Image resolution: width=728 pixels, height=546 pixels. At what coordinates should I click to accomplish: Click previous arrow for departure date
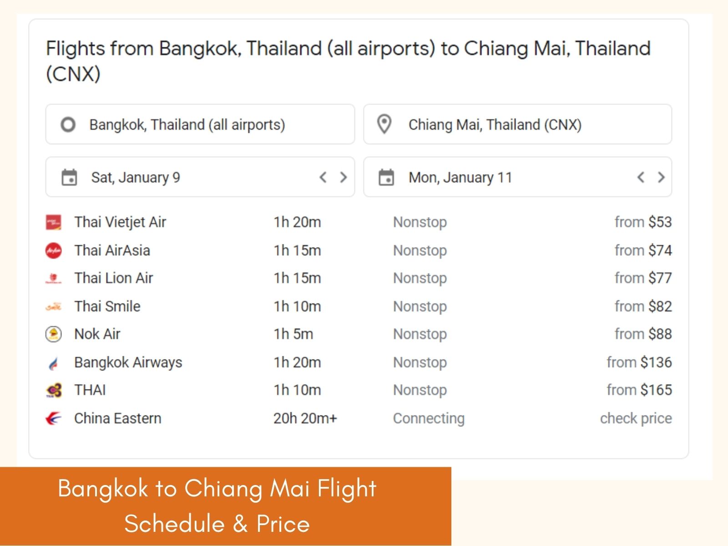pyautogui.click(x=323, y=177)
